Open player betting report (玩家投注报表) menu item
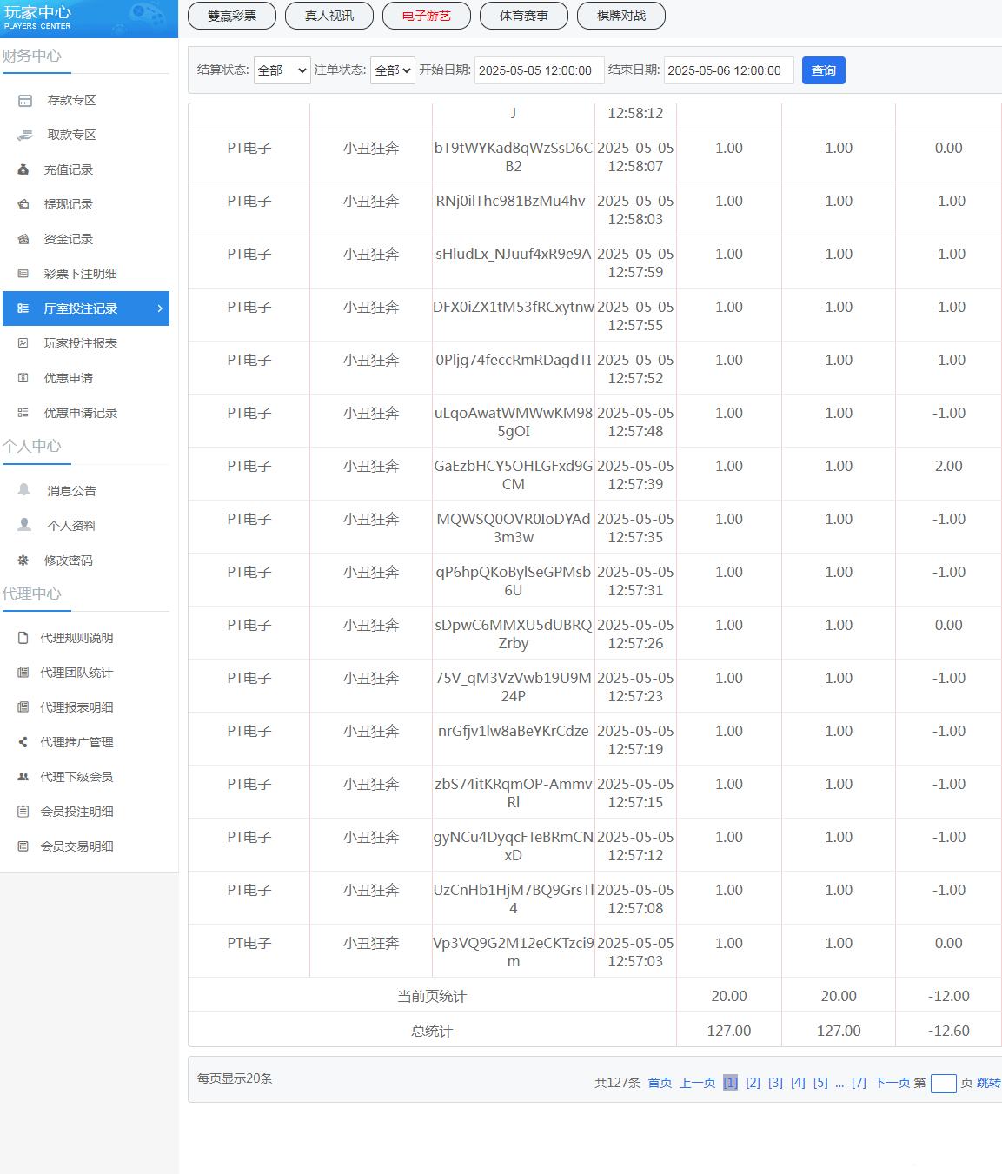The height and width of the screenshot is (1174, 1002). [80, 343]
